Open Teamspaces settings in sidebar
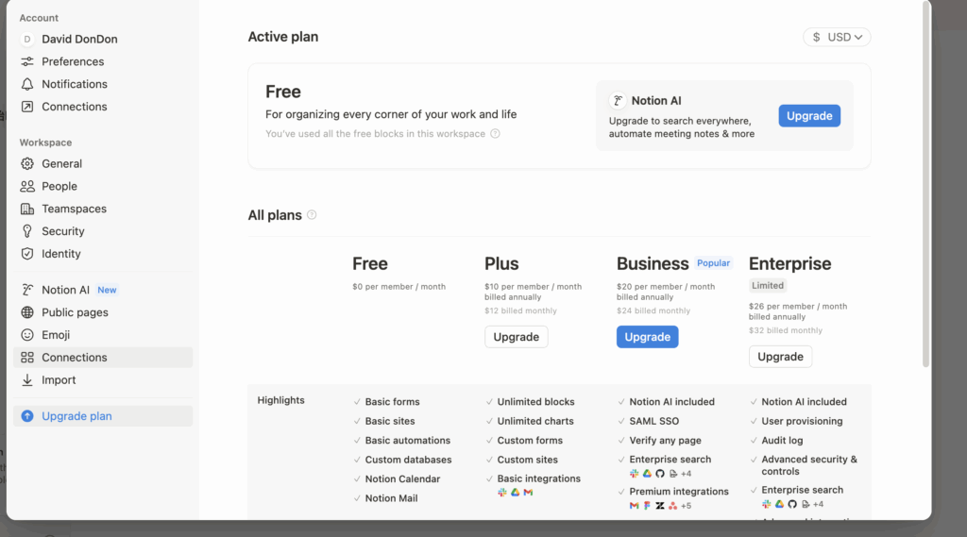The image size is (967, 537). pos(74,209)
